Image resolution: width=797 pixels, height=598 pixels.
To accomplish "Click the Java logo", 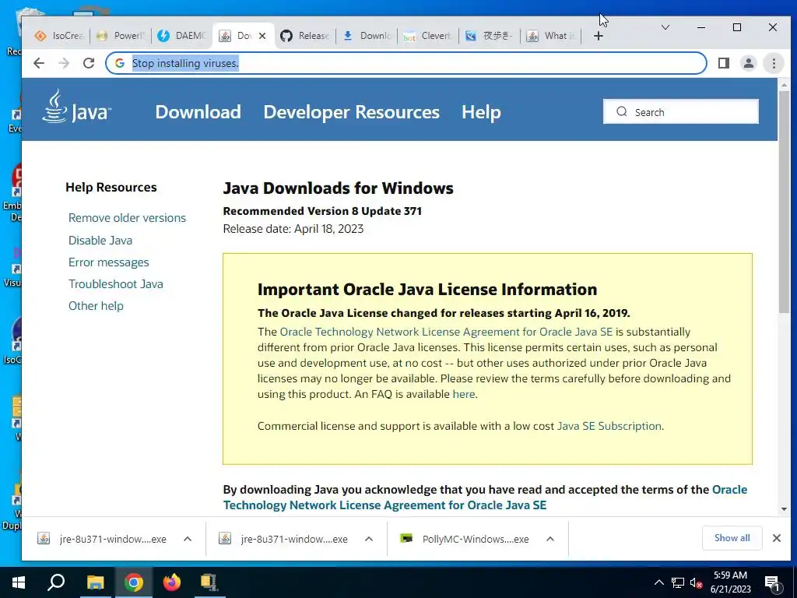I will 77,106.
